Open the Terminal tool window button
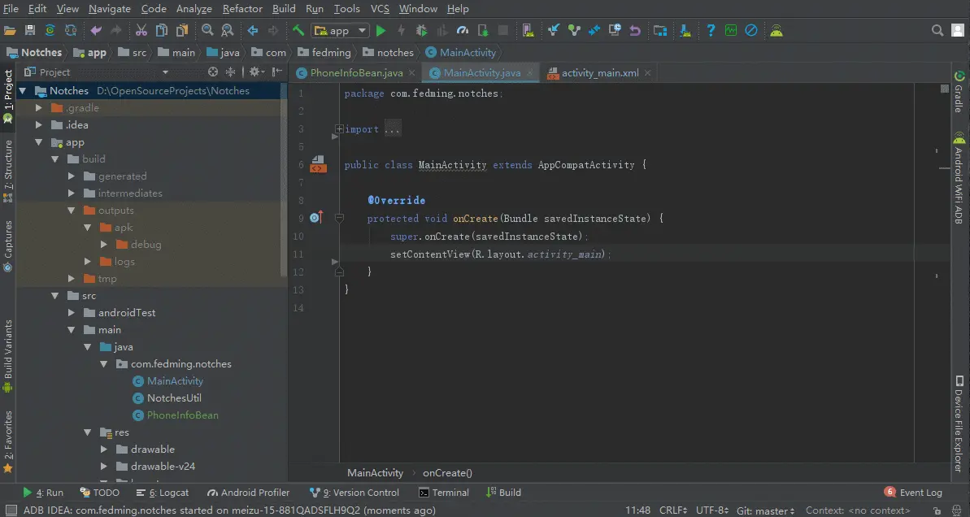The height and width of the screenshot is (517, 970). coord(444,493)
